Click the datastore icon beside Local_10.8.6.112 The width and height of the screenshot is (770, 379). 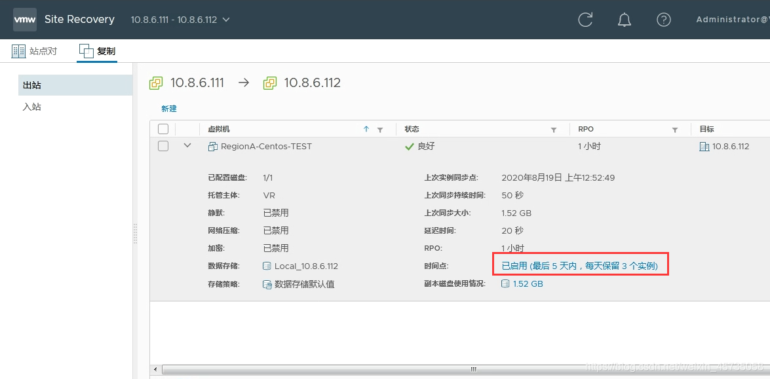coord(267,266)
